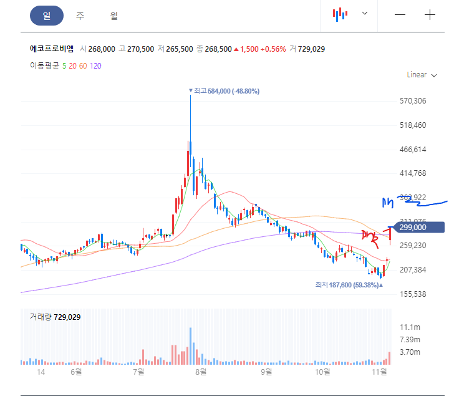
Task: Click the 155,538 price axis label
Action: coord(413,294)
